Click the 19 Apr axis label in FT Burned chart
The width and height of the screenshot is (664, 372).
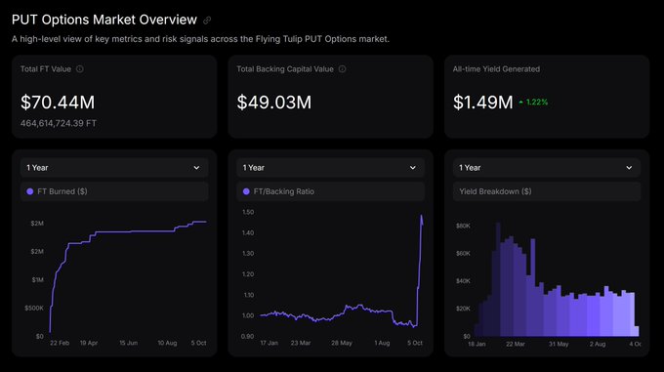[x=89, y=343]
